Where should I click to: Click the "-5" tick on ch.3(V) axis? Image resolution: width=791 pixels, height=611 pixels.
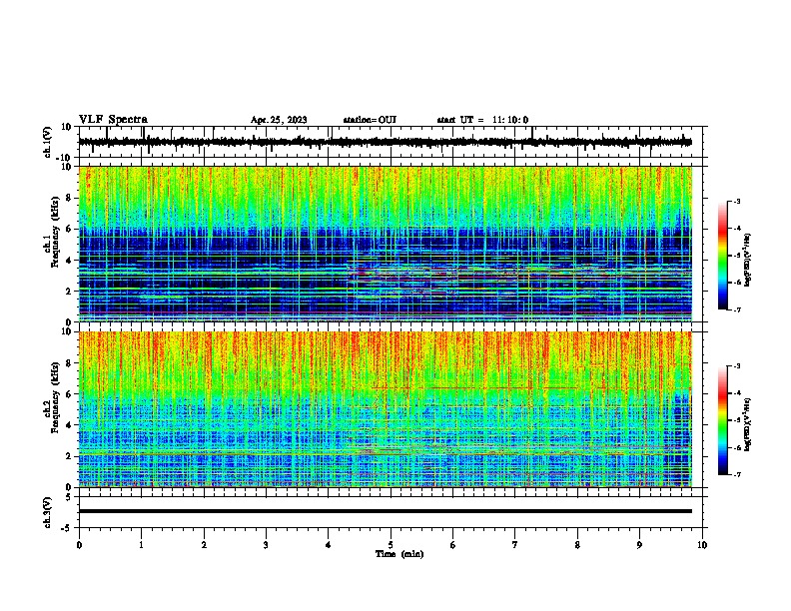pyautogui.click(x=68, y=528)
